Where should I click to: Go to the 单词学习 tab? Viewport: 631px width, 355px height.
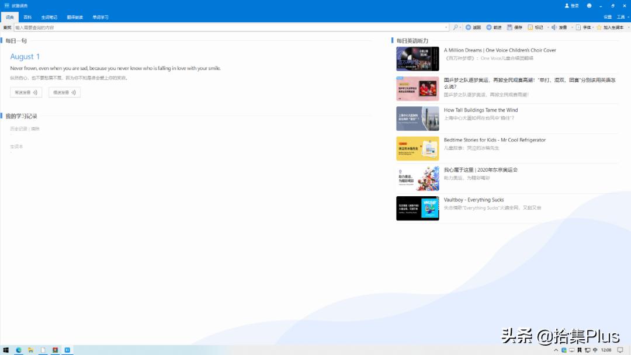click(x=100, y=17)
